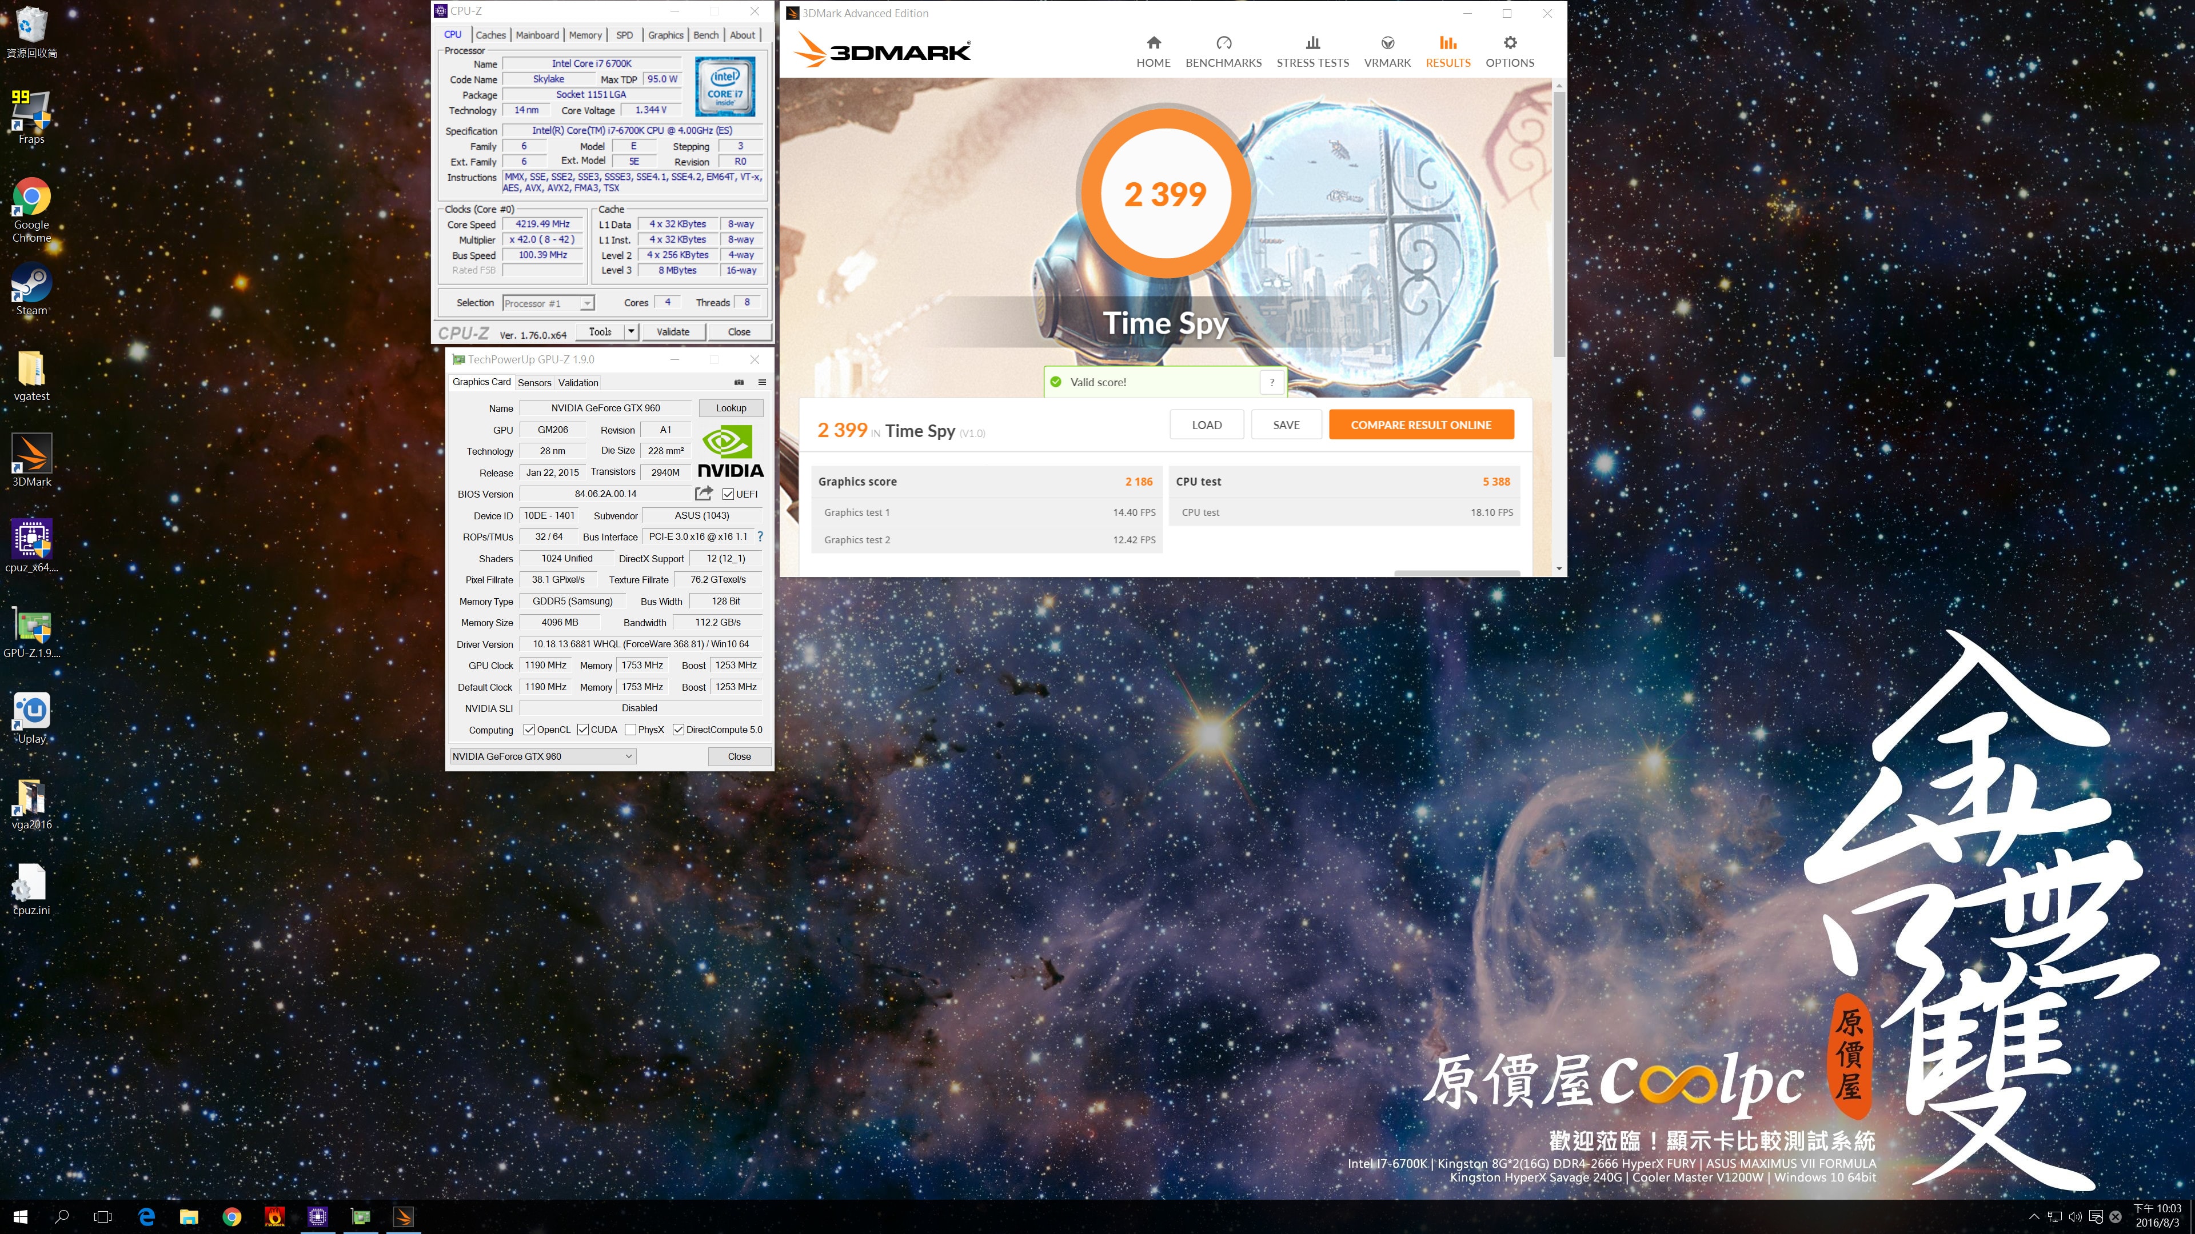
Task: Open 3DMark STRESS TESTS section
Action: tap(1312, 52)
